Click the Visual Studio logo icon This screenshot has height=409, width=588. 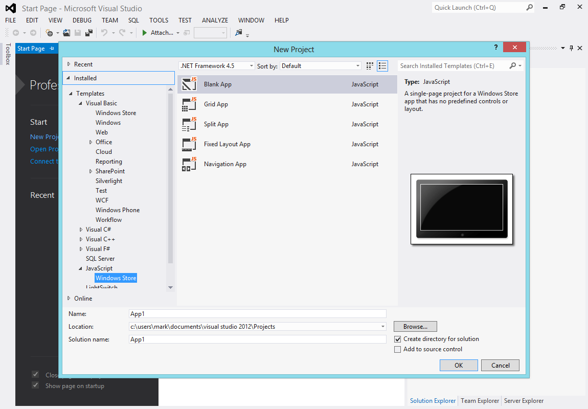click(11, 8)
